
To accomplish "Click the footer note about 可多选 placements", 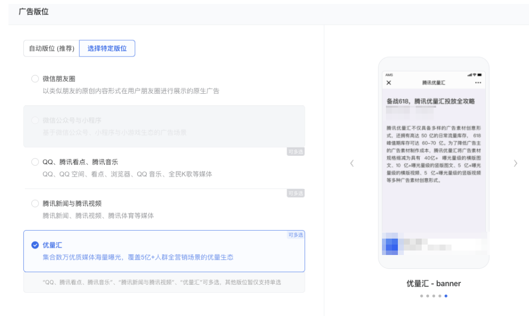I will (x=162, y=282).
